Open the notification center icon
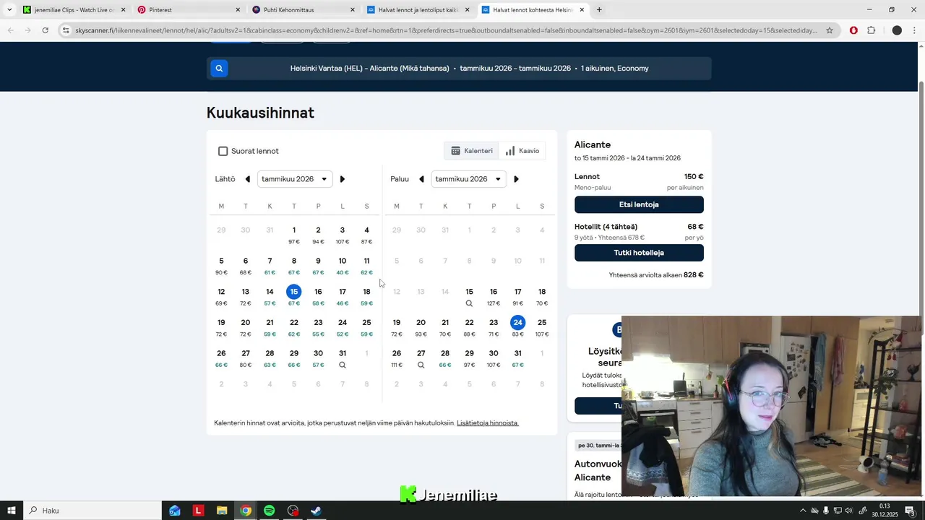The height and width of the screenshot is (520, 925). coord(910,511)
